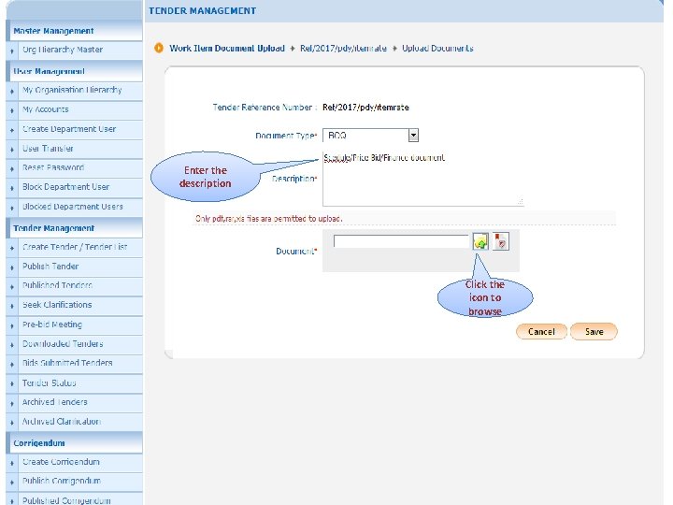The image size is (673, 505).
Task: Click arrow bullet beside Org Hierarchy Master
Action: click(12, 51)
